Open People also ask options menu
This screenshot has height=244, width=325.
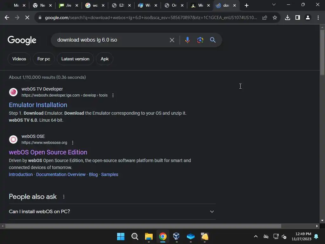point(63,197)
